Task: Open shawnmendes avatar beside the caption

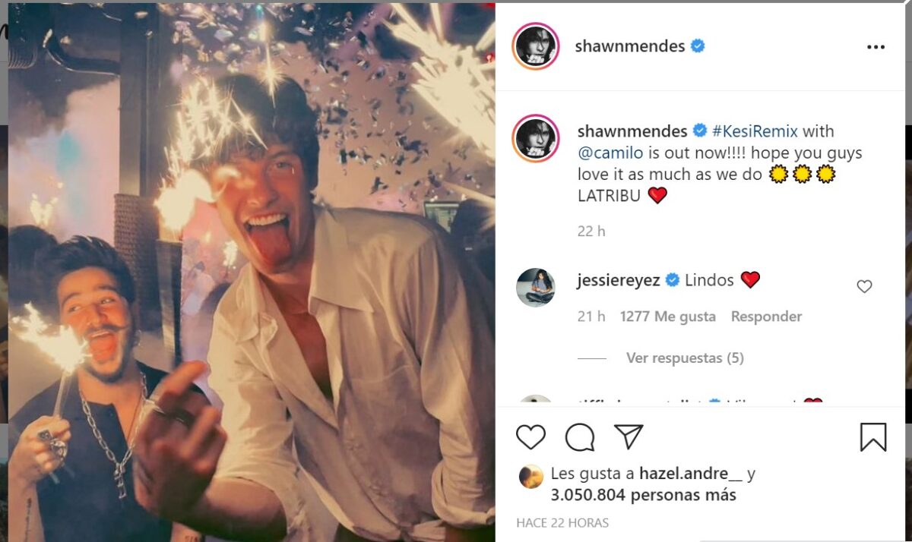Action: pyautogui.click(x=536, y=139)
